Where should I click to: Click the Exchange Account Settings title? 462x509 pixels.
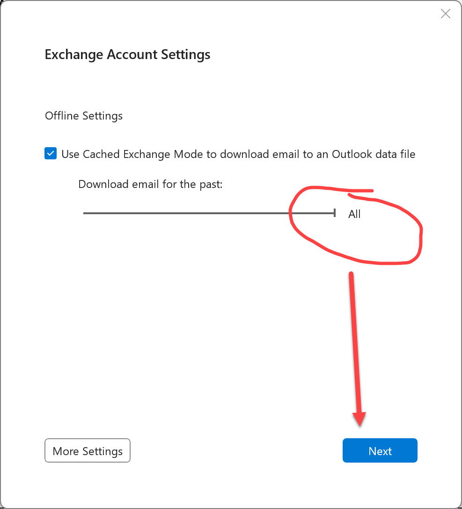tap(127, 54)
